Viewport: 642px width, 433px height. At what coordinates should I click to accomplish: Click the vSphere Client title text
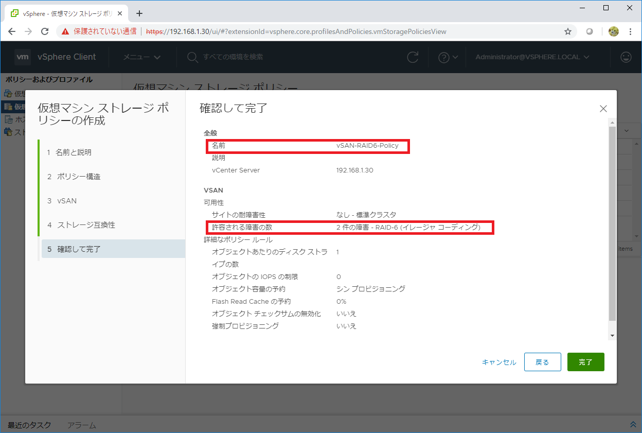click(67, 57)
